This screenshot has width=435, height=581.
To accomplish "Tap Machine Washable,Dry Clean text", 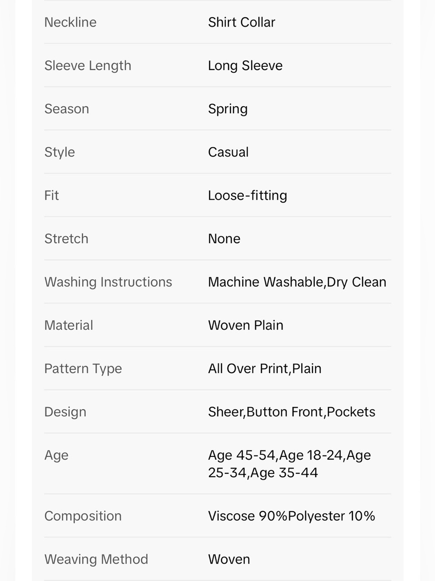I will pos(297,282).
